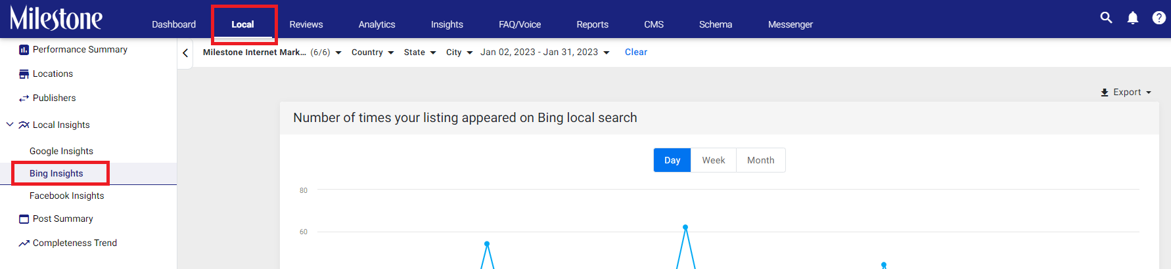Open Completeness Trend in sidebar
Viewport: 1171px width, 269px height.
pos(75,243)
